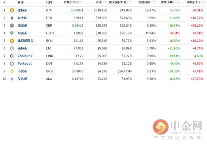The width and height of the screenshot is (207, 144).
Task: Click the Polkadot DOT icon
Action: [12, 64]
